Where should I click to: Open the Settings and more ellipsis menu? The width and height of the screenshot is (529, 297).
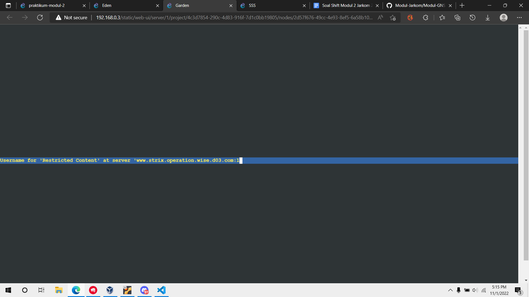pos(519,18)
